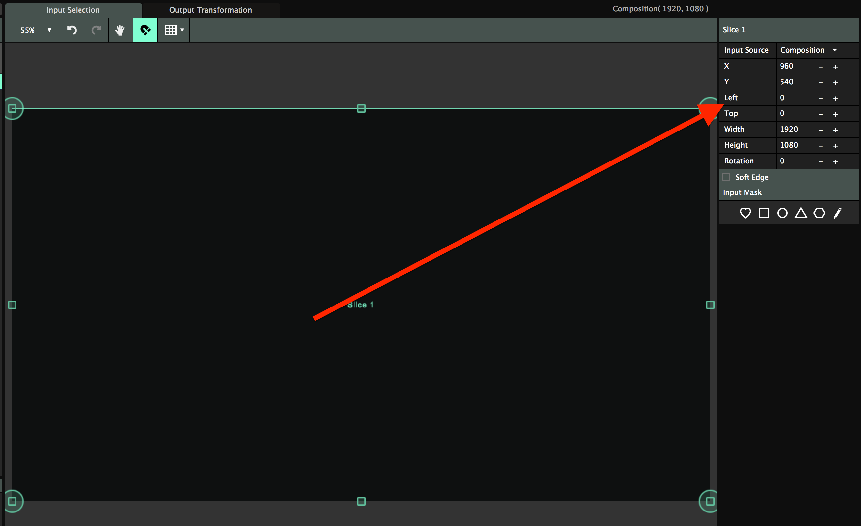Select the Input Selection tab

click(x=73, y=10)
